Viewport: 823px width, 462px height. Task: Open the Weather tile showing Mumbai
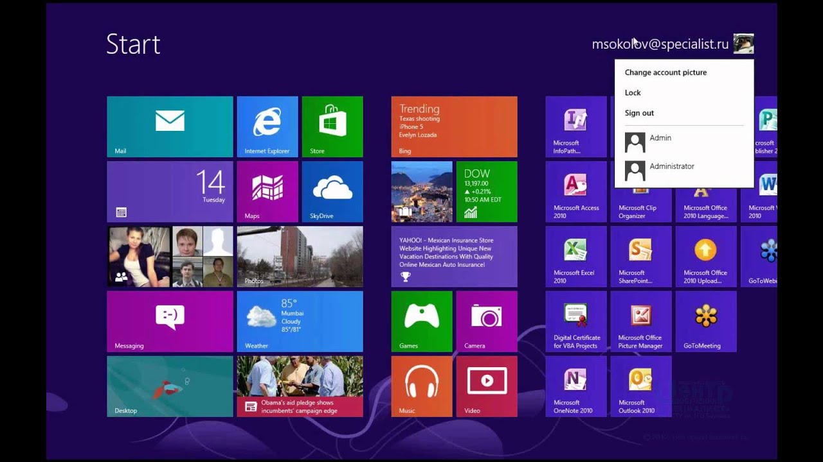click(300, 321)
